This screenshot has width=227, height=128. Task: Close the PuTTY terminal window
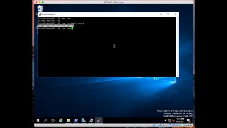coord(175,14)
